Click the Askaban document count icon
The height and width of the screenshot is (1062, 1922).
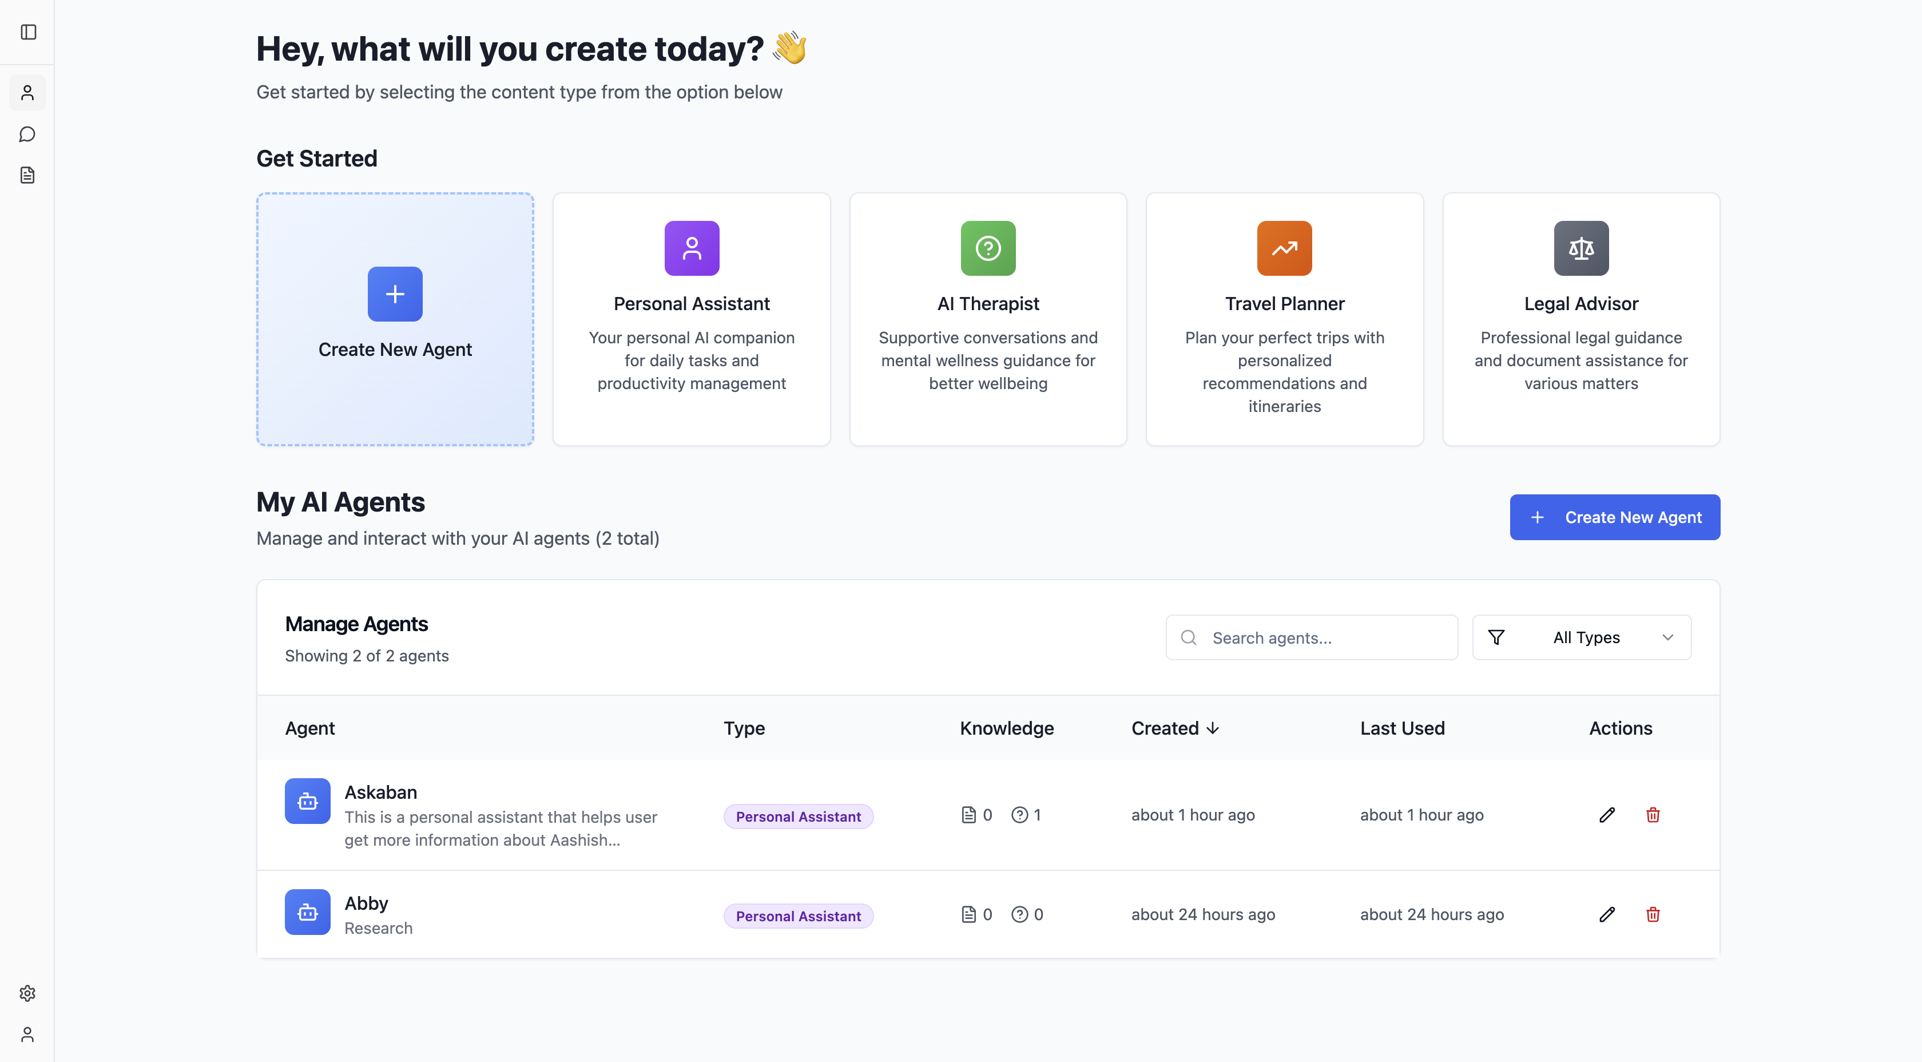pos(968,815)
